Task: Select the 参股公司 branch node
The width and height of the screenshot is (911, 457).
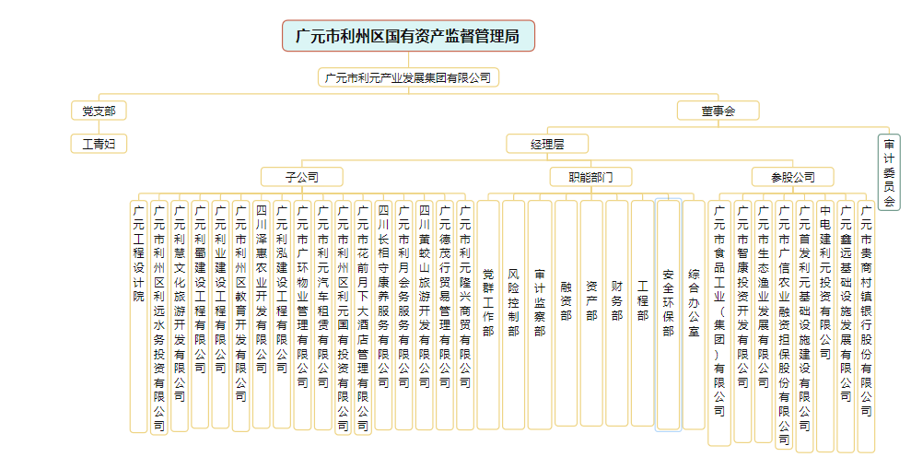Action: click(792, 176)
